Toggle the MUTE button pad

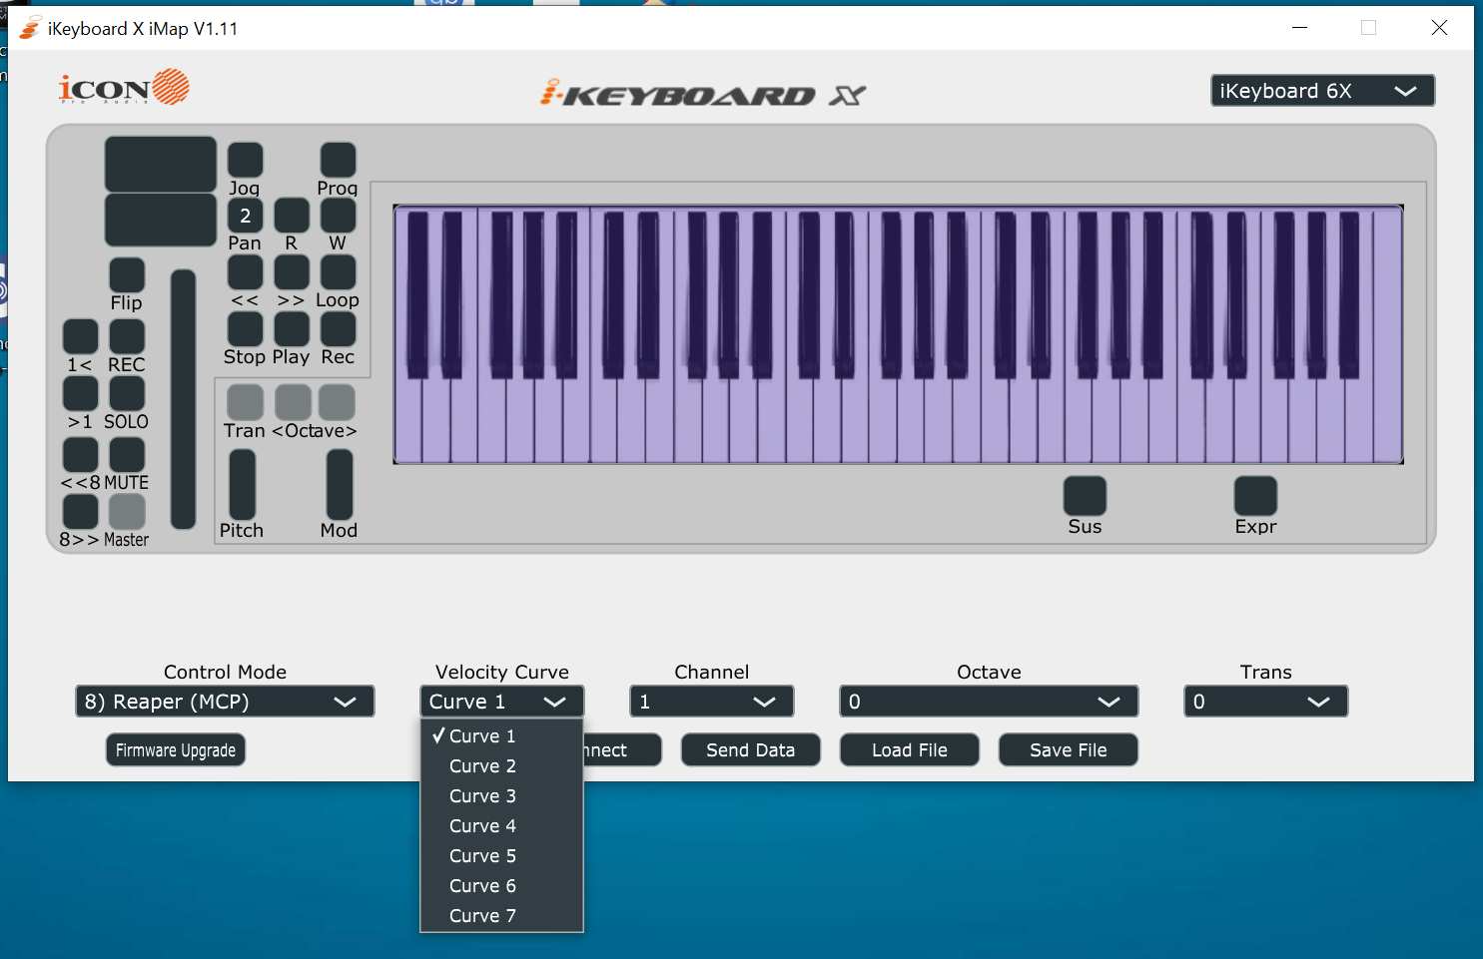pos(127,455)
